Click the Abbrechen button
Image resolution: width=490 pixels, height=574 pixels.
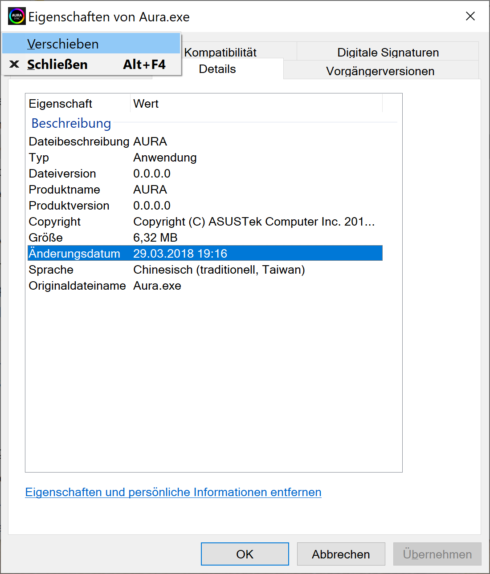pyautogui.click(x=341, y=554)
